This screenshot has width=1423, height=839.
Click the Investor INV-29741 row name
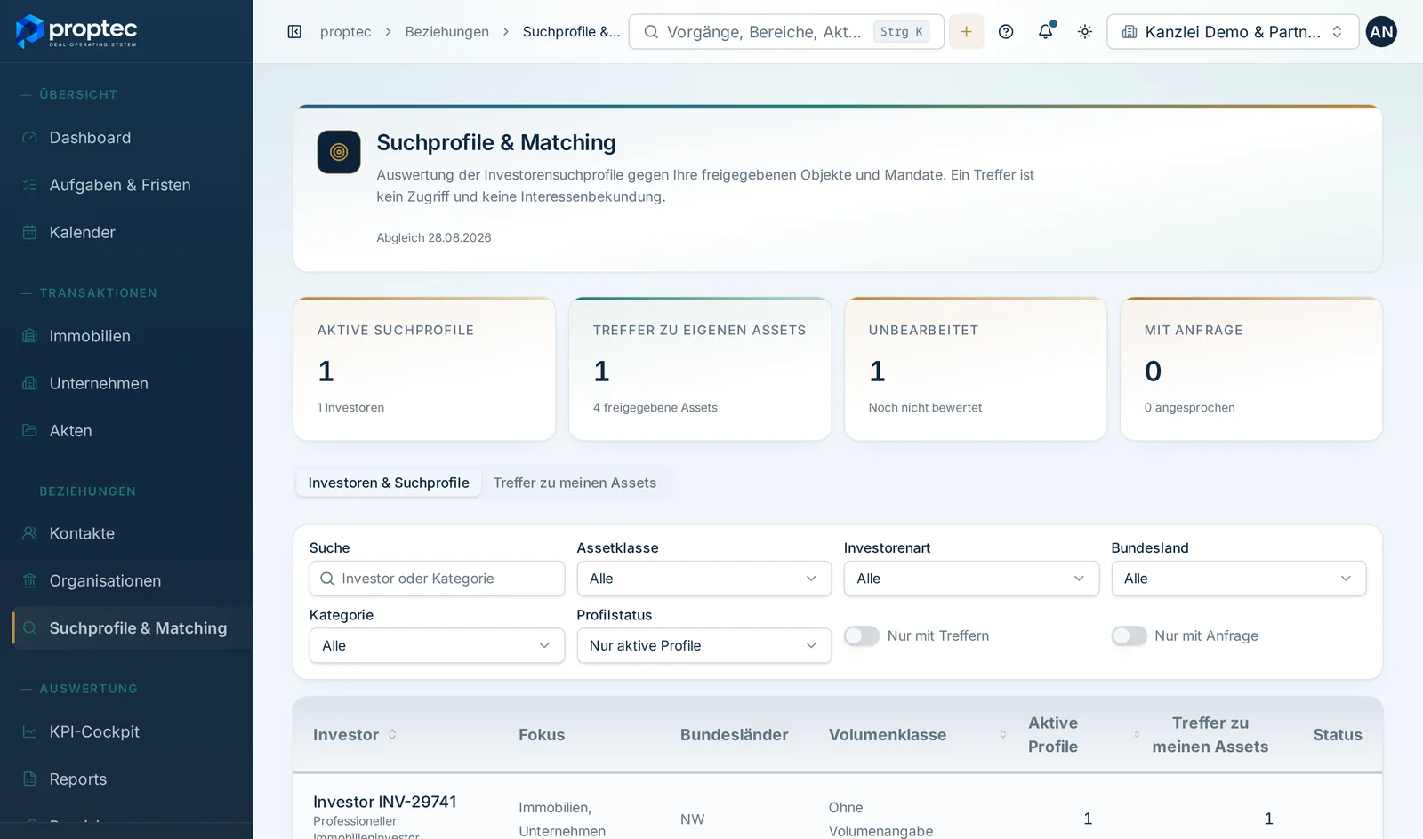coord(385,802)
